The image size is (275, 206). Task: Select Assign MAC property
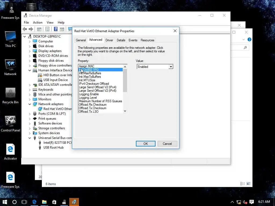(86, 66)
